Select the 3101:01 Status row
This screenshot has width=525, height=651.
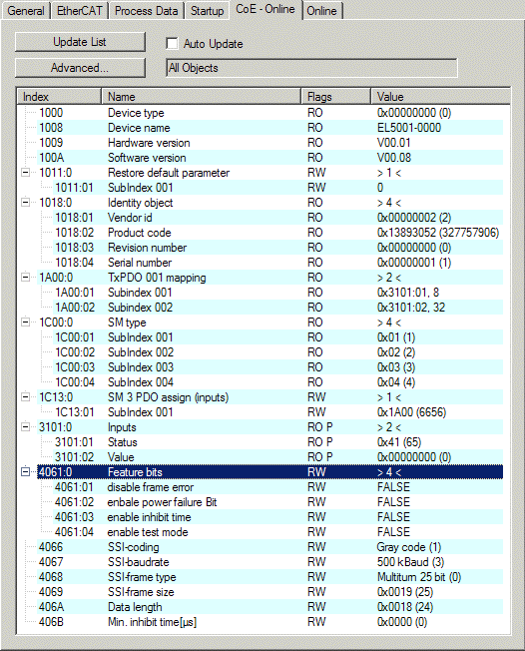[278, 441]
